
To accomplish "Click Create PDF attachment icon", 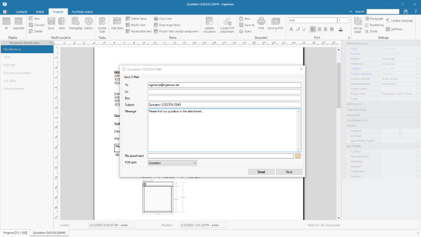I will (x=227, y=25).
